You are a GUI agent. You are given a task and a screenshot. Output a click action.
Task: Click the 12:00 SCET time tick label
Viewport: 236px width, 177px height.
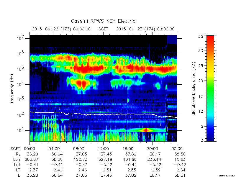point(103,149)
